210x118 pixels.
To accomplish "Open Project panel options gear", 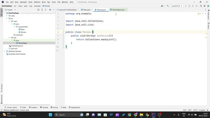I will (x=50, y=10).
